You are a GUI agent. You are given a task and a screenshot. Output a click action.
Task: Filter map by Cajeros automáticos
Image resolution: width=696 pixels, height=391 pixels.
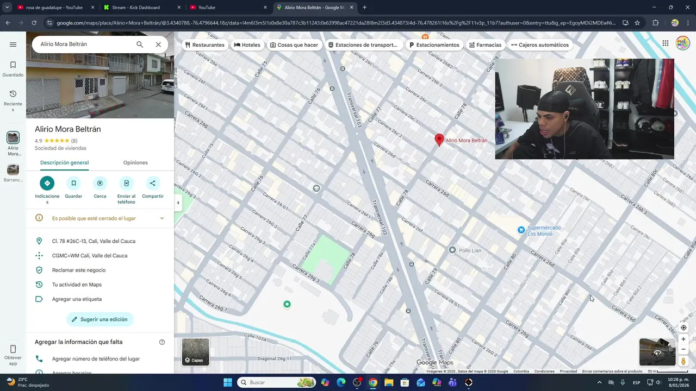pos(540,45)
